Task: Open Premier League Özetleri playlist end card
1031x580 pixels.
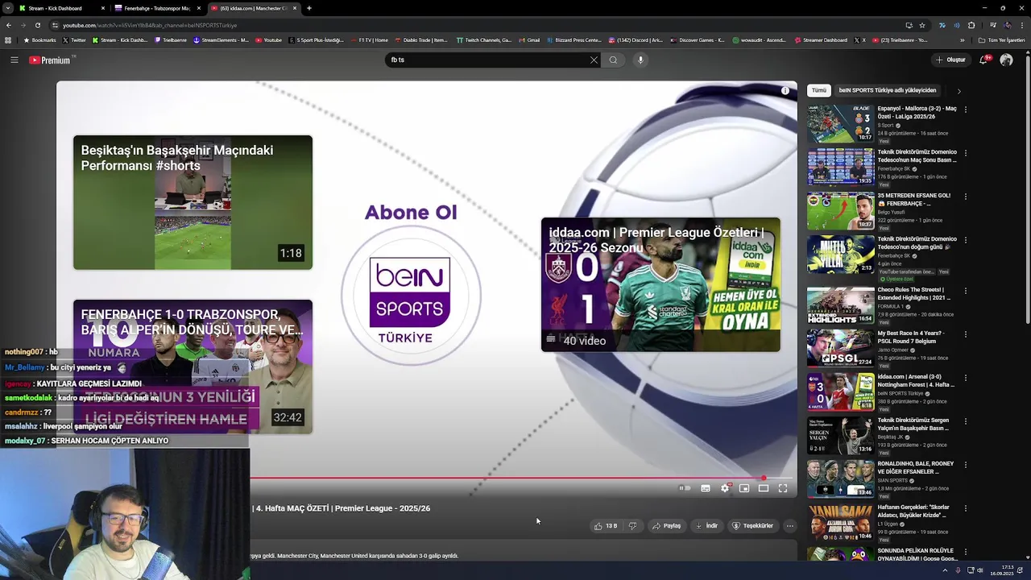Action: (660, 284)
